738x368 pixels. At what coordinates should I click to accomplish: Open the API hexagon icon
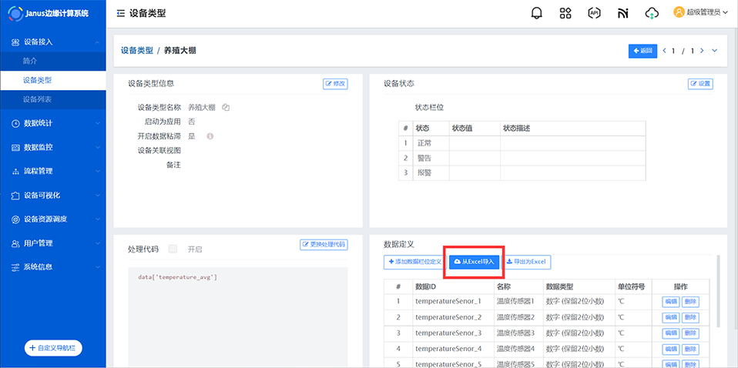click(594, 13)
